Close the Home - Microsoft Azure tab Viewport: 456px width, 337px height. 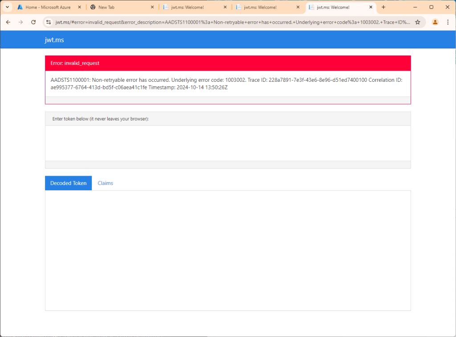[79, 7]
